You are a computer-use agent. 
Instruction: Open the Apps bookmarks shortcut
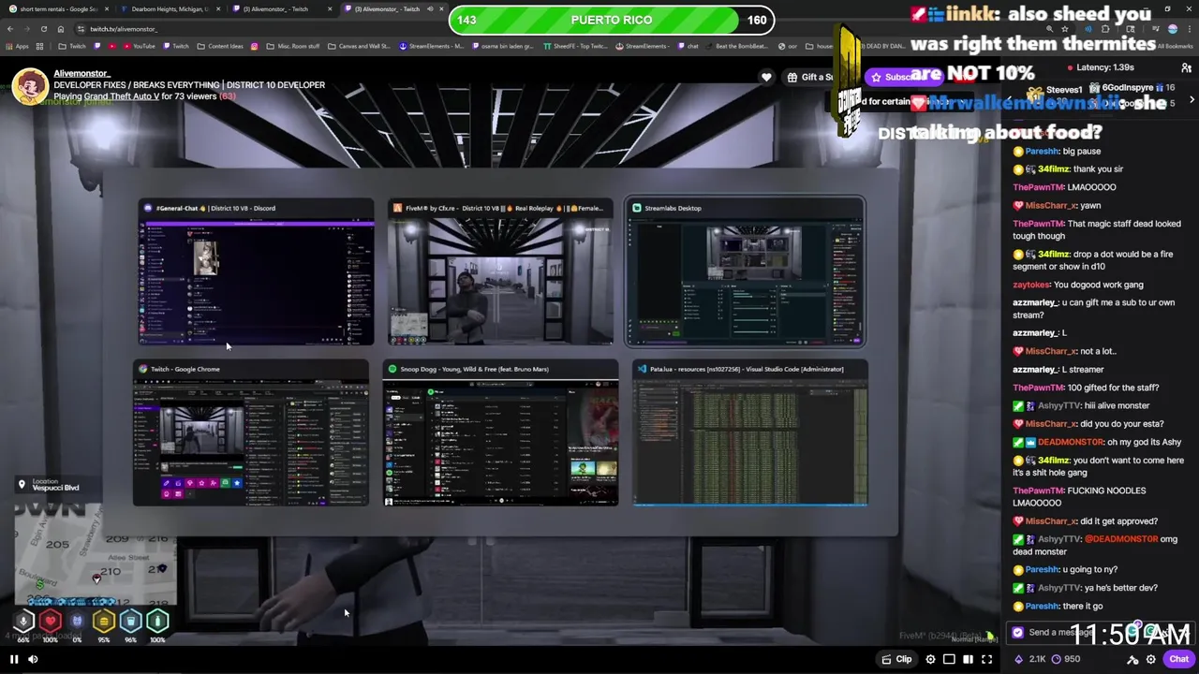coord(18,46)
